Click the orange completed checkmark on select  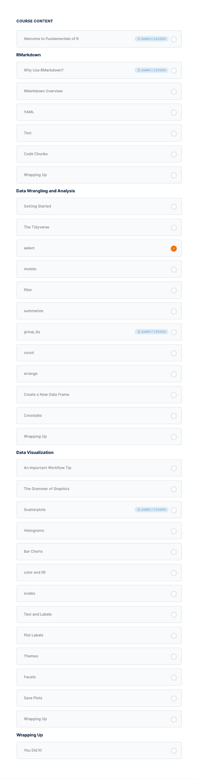tap(174, 248)
